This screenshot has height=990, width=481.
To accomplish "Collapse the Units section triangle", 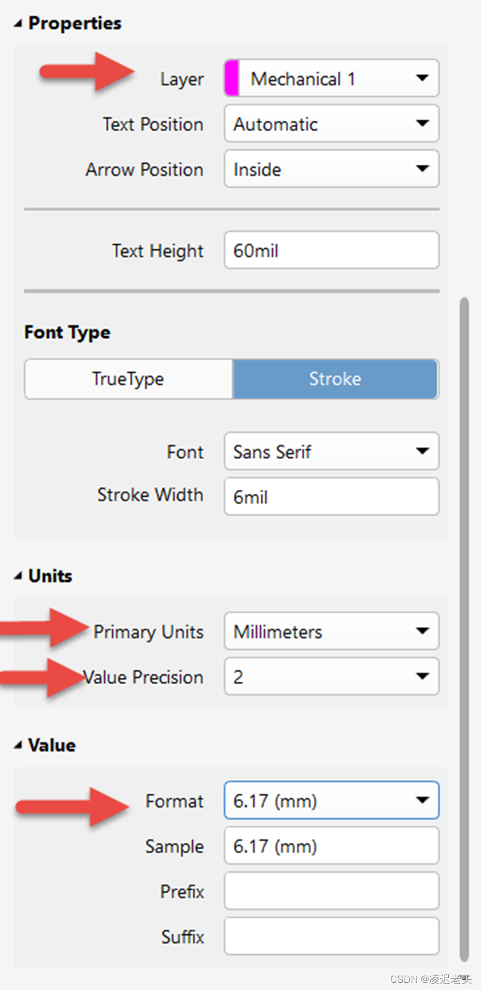I will click(18, 576).
